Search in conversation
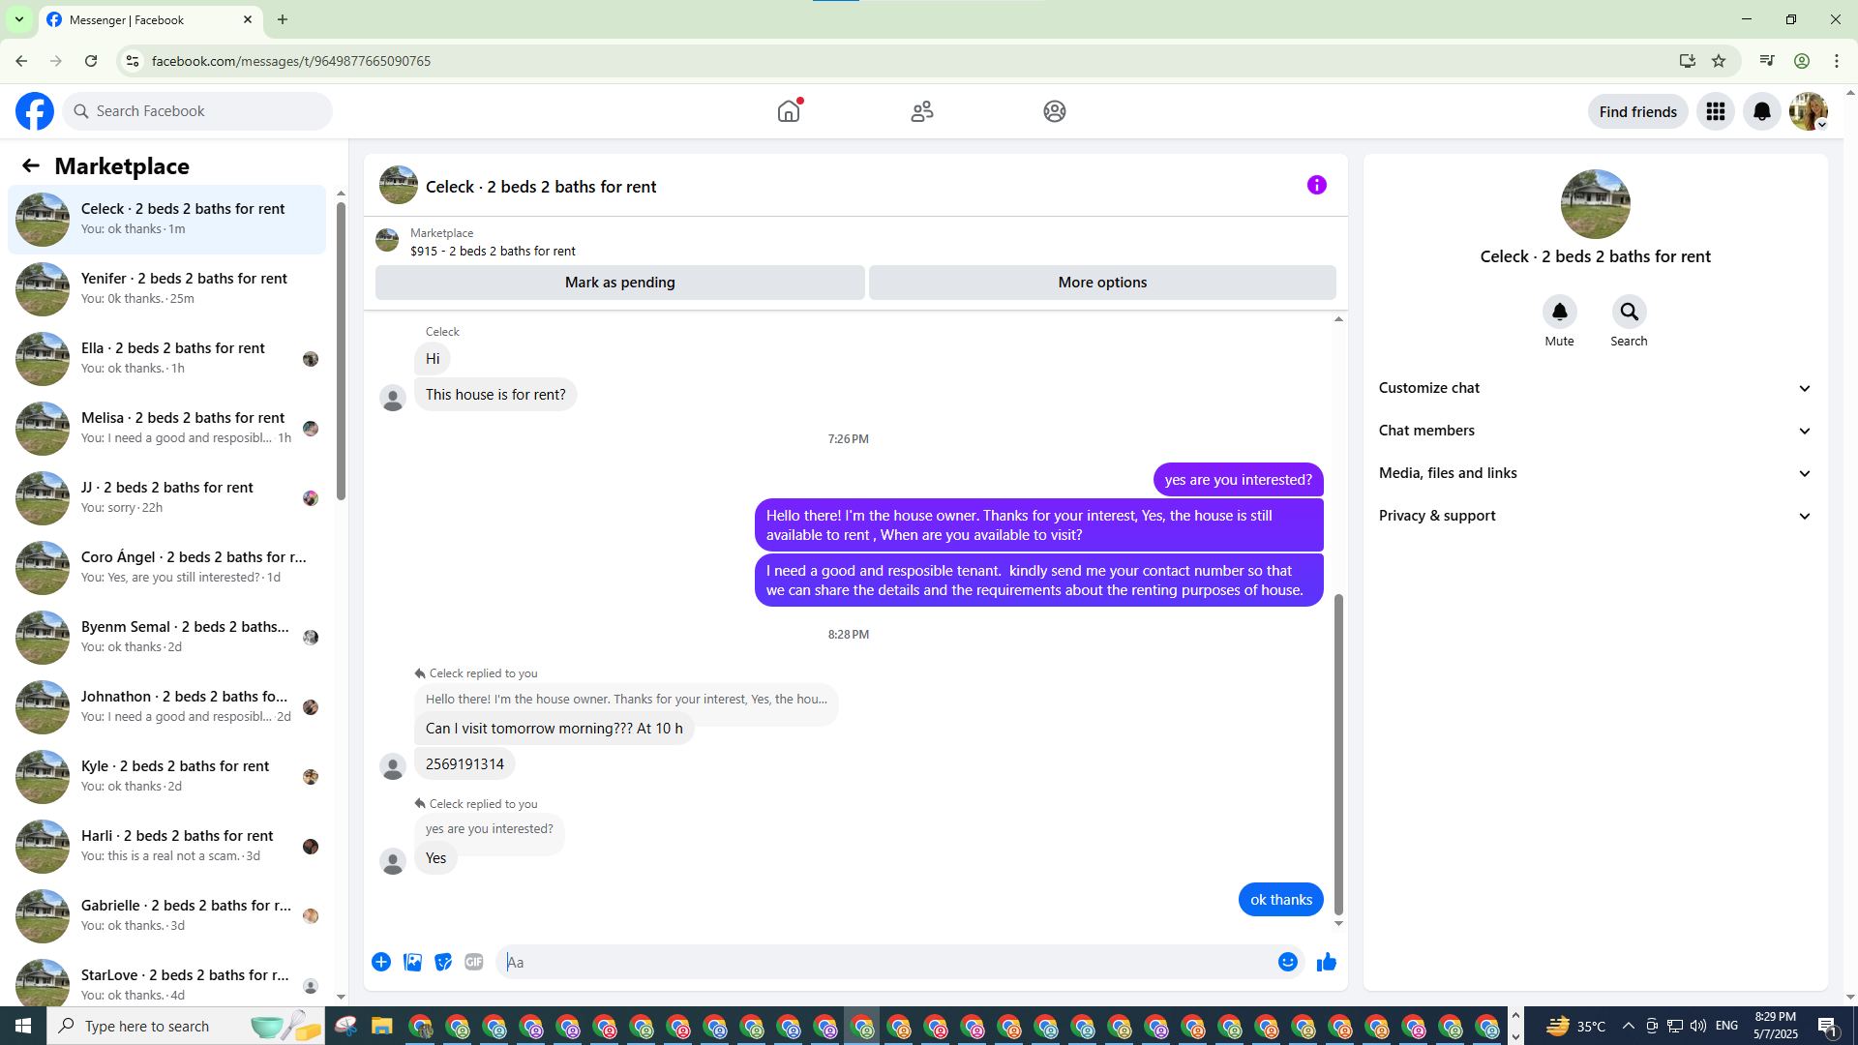Image resolution: width=1858 pixels, height=1045 pixels. click(1629, 313)
